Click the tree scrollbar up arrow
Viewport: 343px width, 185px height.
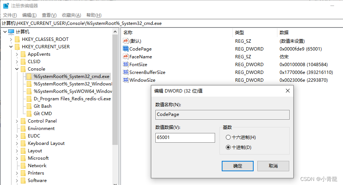[x=115, y=32]
